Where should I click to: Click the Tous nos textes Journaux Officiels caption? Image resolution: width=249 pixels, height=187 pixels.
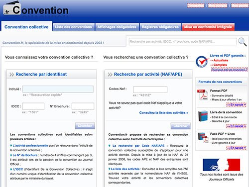click(222, 177)
